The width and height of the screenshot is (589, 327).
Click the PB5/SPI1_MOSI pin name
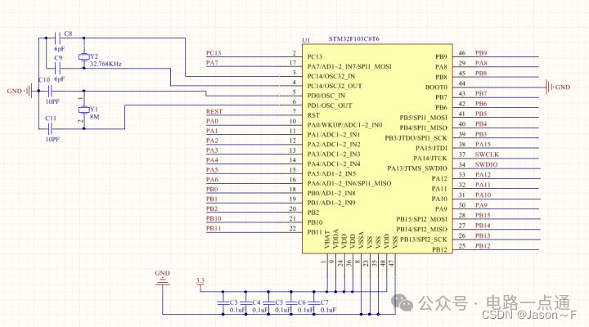point(424,118)
